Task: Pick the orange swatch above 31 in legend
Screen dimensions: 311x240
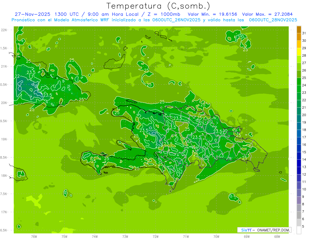Action: tap(299, 30)
